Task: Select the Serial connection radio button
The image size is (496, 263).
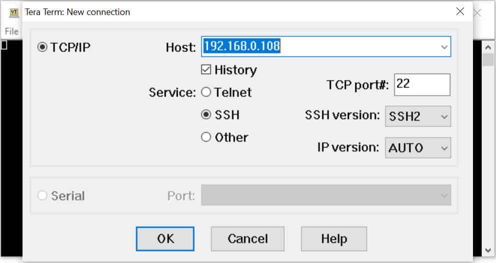Action: click(43, 195)
